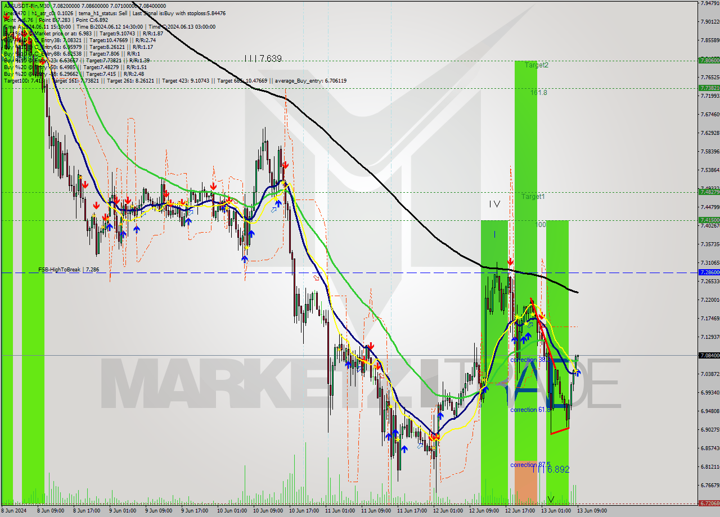Screen dimensions: 720x517
Task: Click the FSB-HighToBreak 7.286 label
Action: coord(69,270)
